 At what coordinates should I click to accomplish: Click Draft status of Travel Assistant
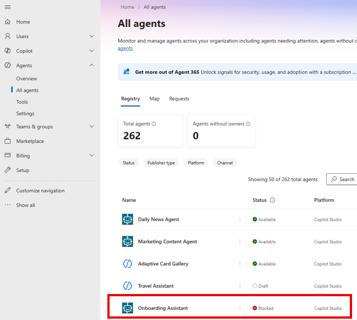tap(260, 286)
